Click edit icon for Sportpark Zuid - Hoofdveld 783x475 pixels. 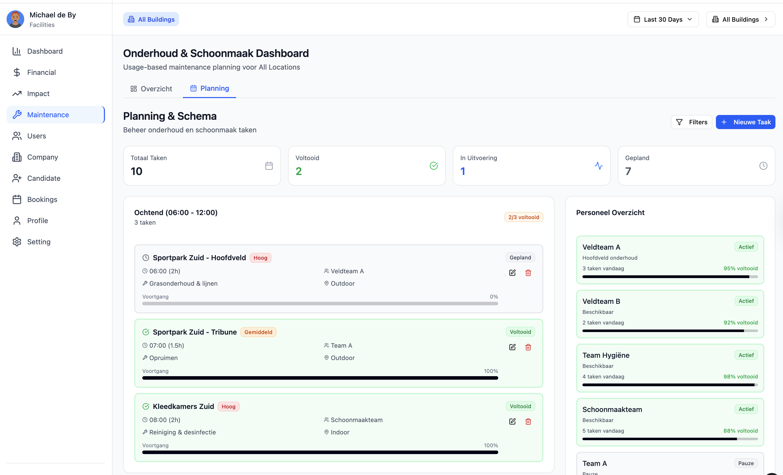coord(512,273)
